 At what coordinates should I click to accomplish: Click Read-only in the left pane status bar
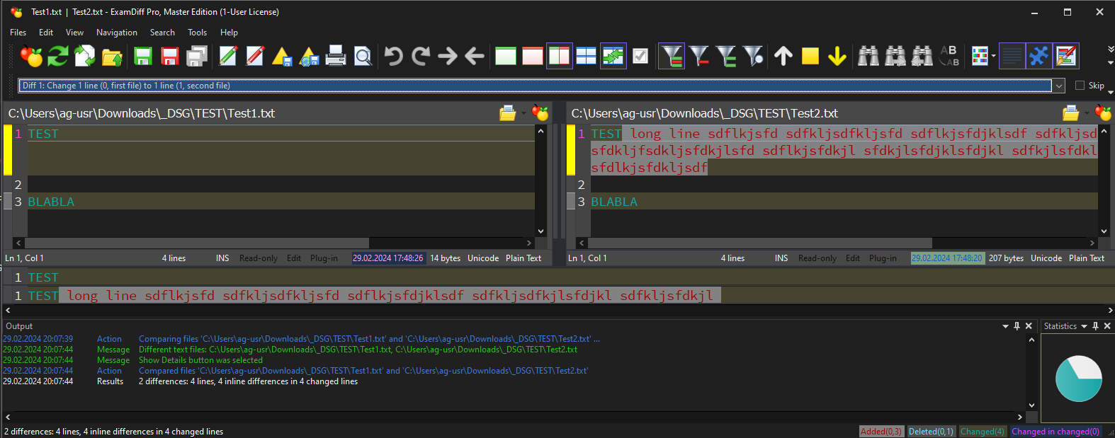(259, 258)
